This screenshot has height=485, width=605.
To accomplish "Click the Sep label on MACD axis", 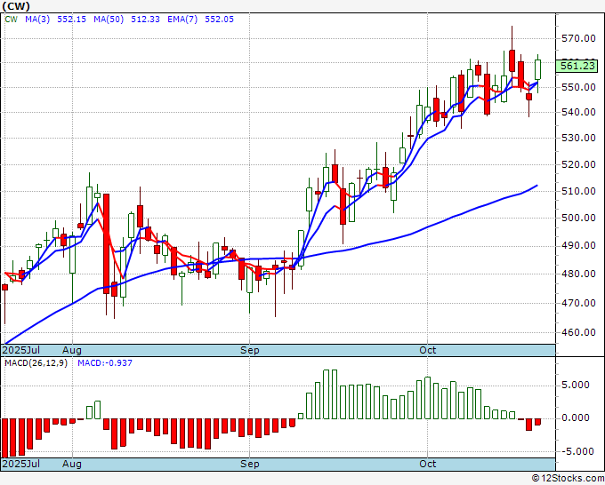I will 250,464.
